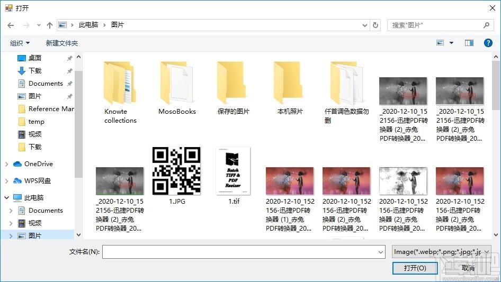Select the 仟首调色数据勿删 folder

tap(347, 93)
